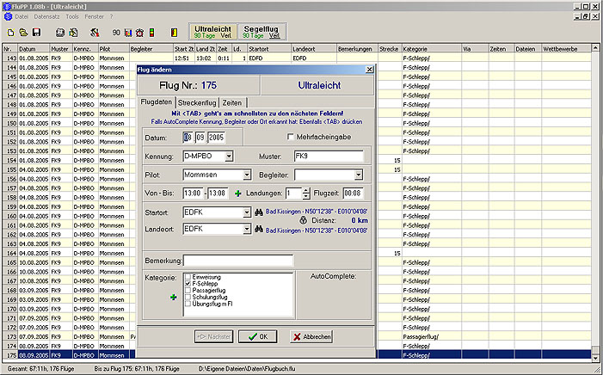This screenshot has width=603, height=375.
Task: Click the '90' days toolbar icon
Action: 116,33
